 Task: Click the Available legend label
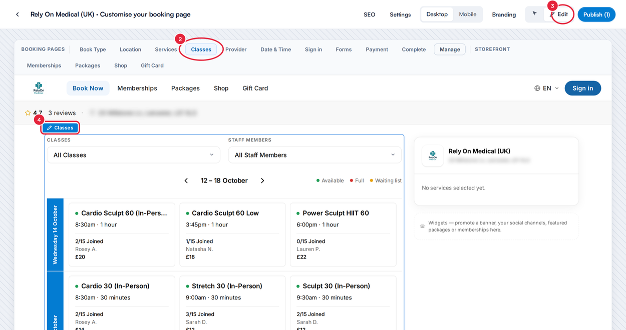[x=333, y=180]
